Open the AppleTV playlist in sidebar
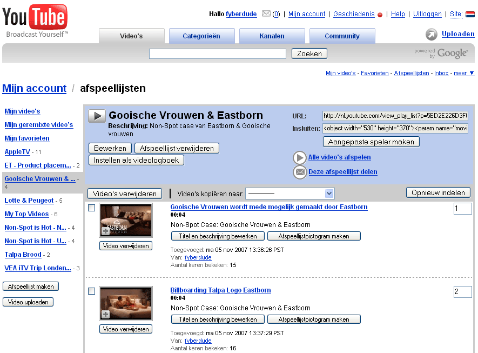 tap(17, 152)
